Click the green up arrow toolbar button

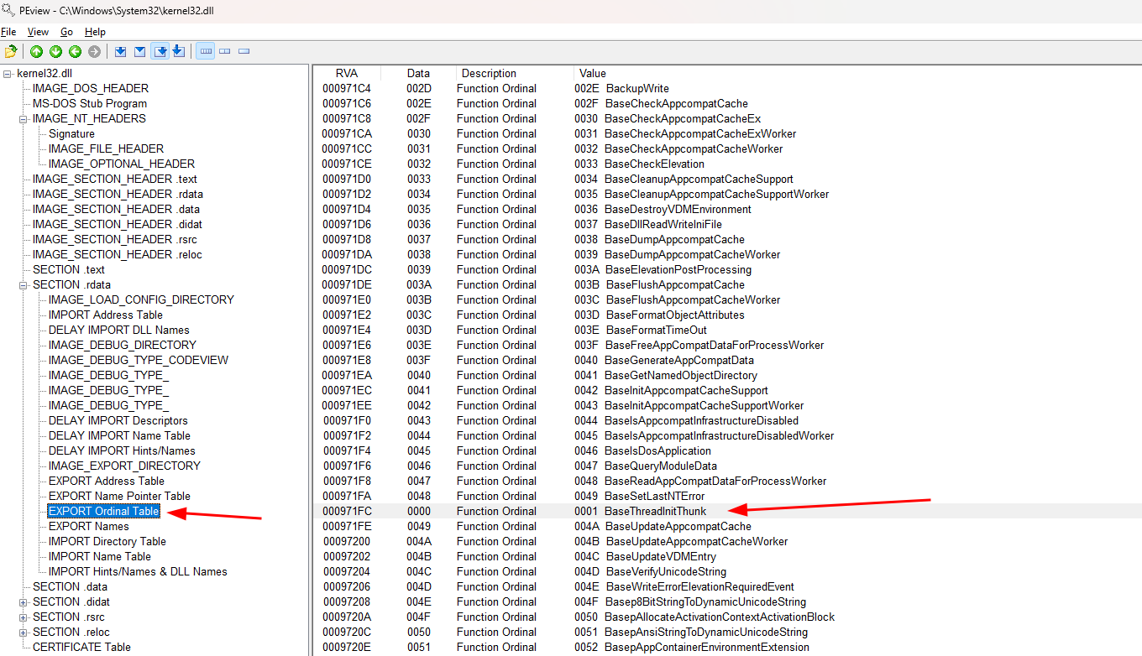coord(36,52)
